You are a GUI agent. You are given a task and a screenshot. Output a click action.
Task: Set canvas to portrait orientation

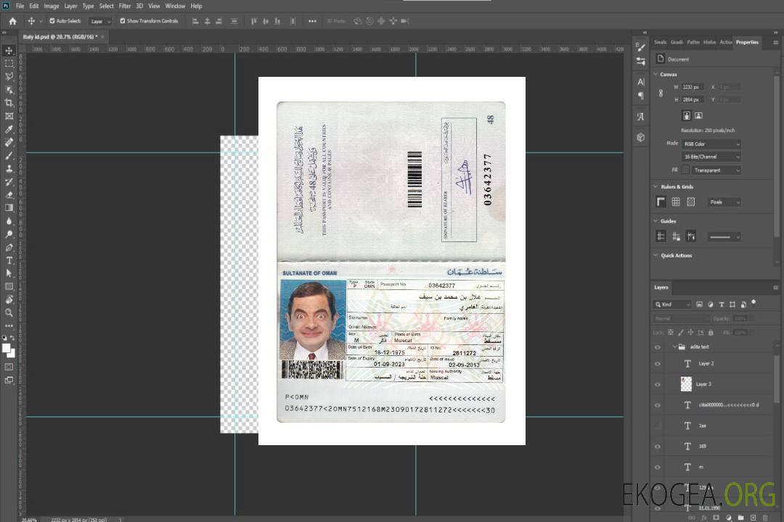[x=687, y=115]
